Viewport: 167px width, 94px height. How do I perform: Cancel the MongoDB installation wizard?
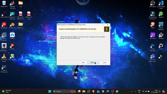coord(105,62)
